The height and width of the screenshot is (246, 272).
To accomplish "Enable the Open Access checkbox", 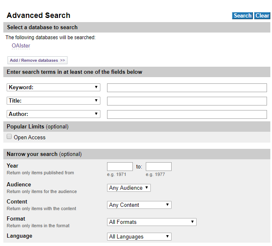I will tap(9, 137).
